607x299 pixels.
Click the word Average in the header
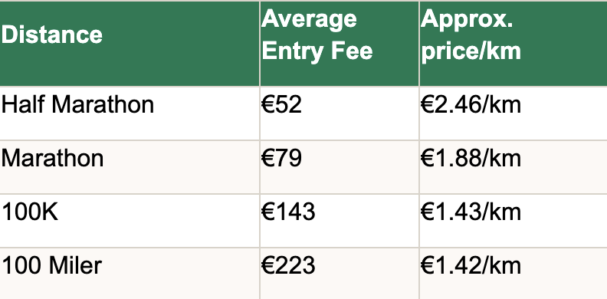click(309, 19)
